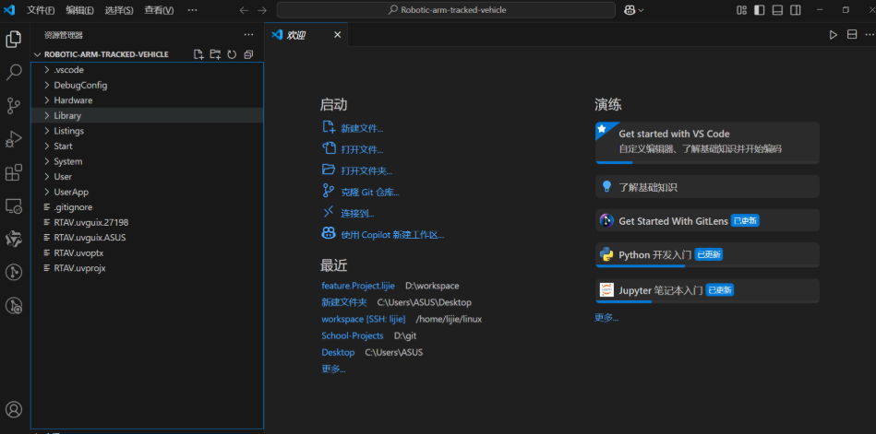Click the New Folder icon in explorer header
Viewport: 876px width, 434px height.
click(x=215, y=54)
